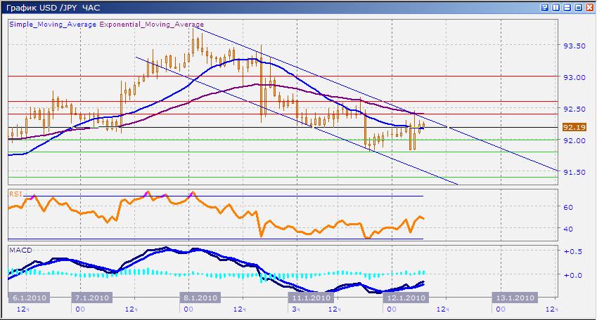Click the 7.1.2010 date marker
This screenshot has height=320, width=597.
(89, 298)
